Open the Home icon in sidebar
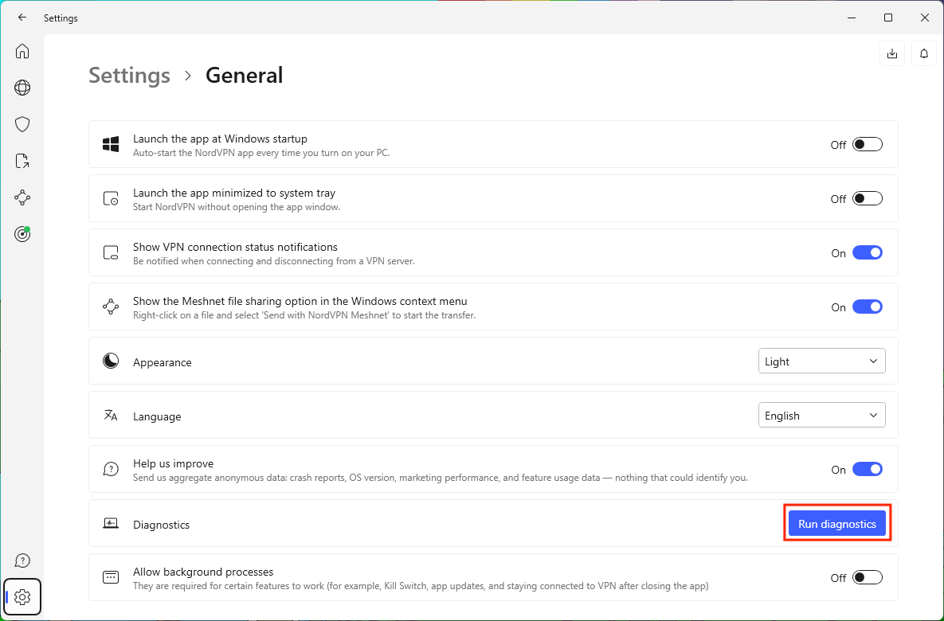The image size is (944, 621). coord(22,52)
